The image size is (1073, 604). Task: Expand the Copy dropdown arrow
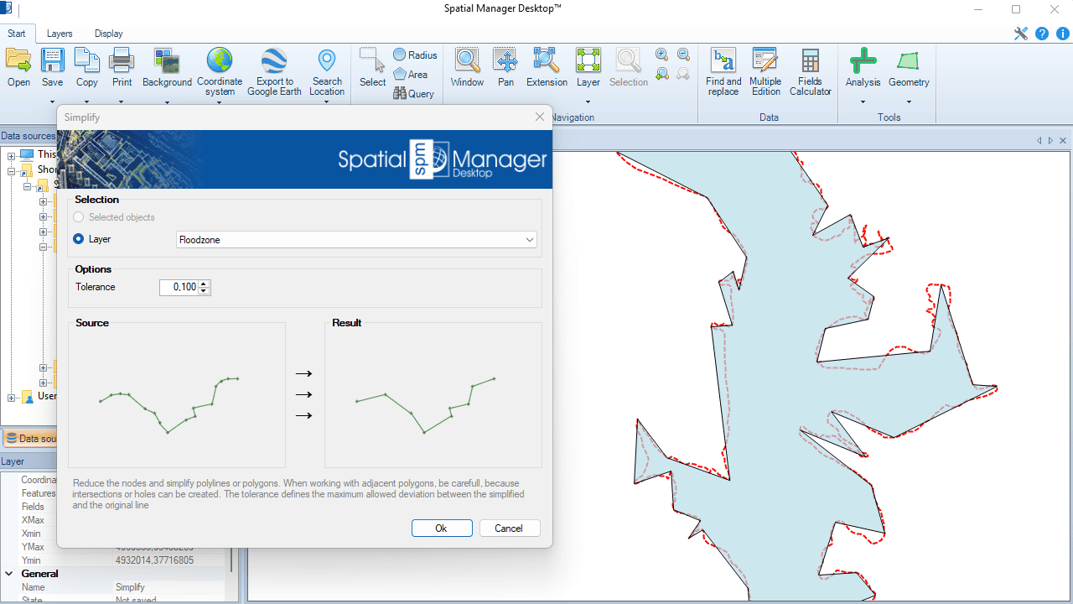click(x=87, y=102)
